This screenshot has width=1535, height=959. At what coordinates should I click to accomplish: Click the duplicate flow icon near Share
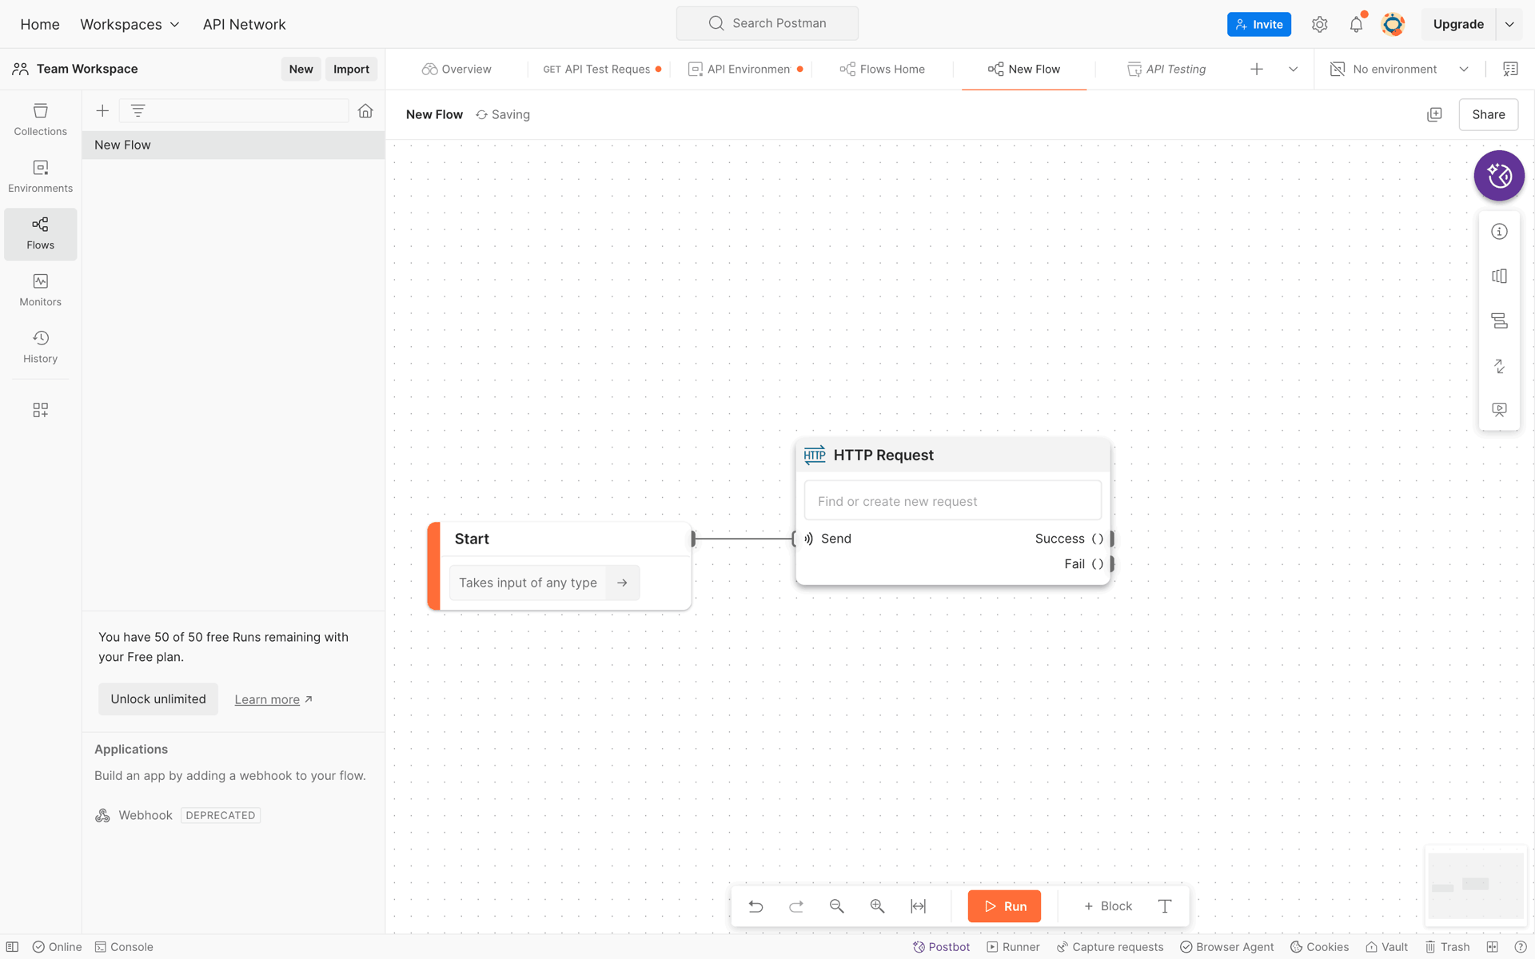click(x=1434, y=114)
